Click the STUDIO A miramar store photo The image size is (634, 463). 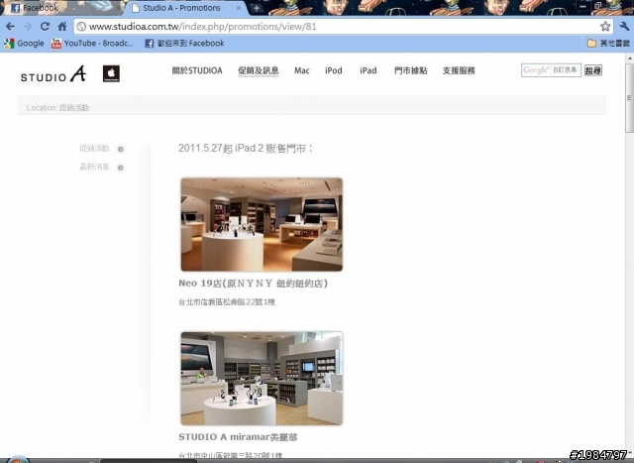[262, 379]
